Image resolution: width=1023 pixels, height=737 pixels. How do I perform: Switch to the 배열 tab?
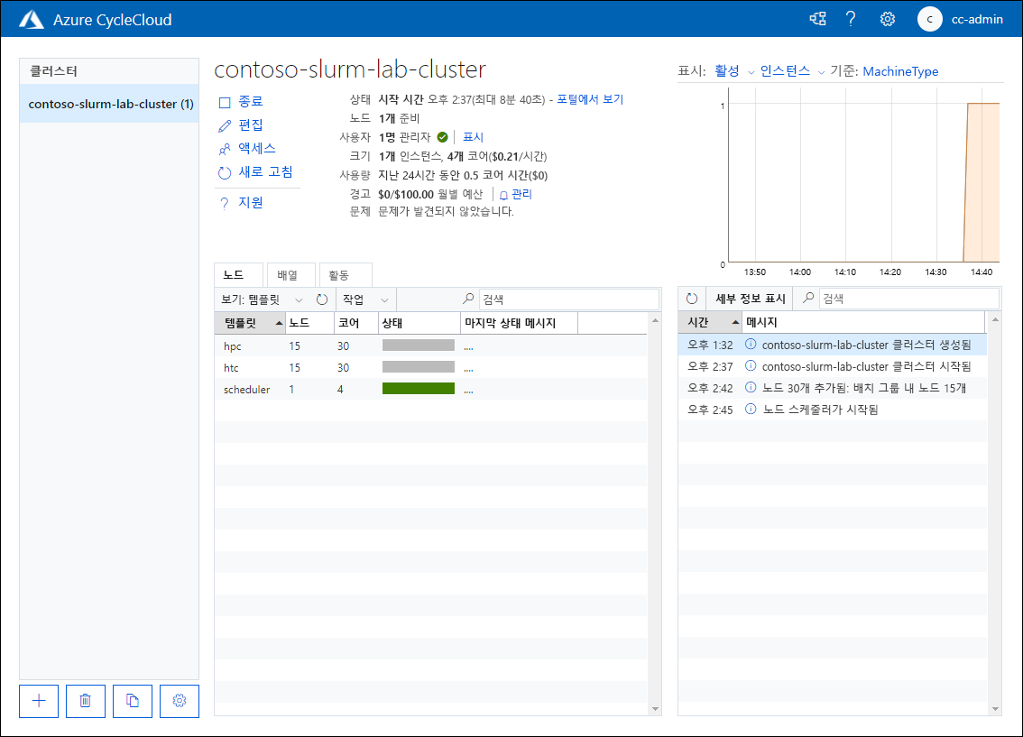[285, 274]
